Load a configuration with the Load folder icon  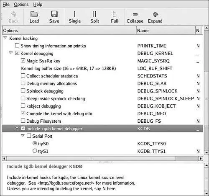point(34,14)
